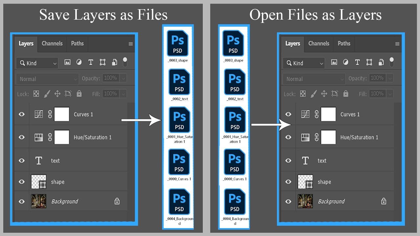This screenshot has height=236, width=420.
Task: Hide the Curves 1 layer in Open Files panel
Action: pyautogui.click(x=288, y=114)
